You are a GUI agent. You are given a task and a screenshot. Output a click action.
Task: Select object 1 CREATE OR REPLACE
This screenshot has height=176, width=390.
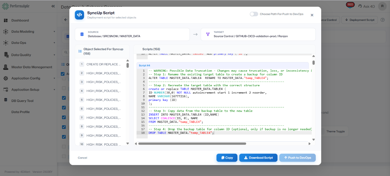click(x=100, y=64)
